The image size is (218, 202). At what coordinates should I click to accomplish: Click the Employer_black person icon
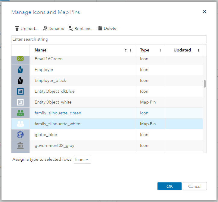pos(20,81)
